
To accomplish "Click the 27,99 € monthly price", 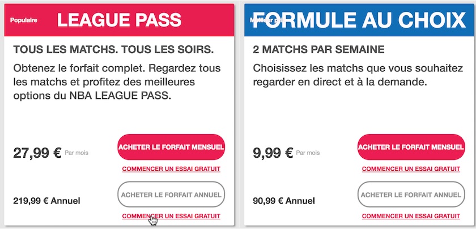I will click(x=37, y=152).
